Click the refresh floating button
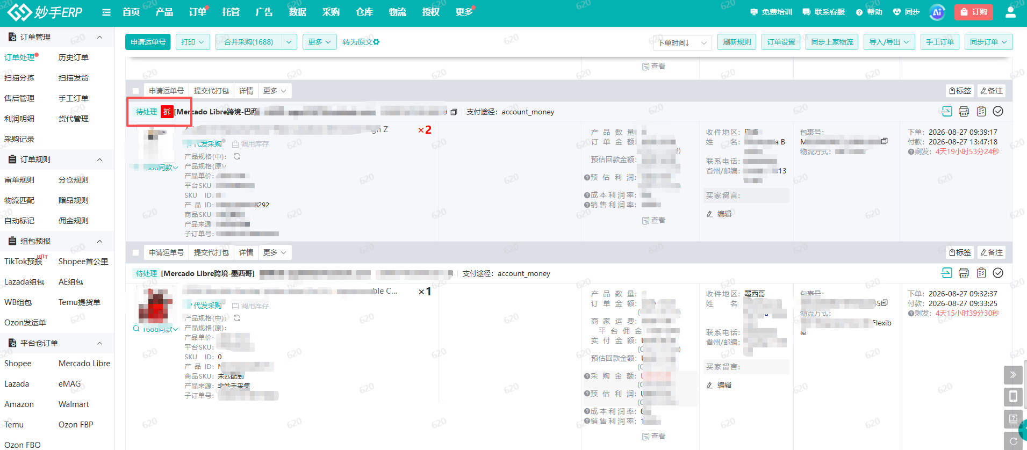The width and height of the screenshot is (1027, 450). pyautogui.click(x=1013, y=440)
